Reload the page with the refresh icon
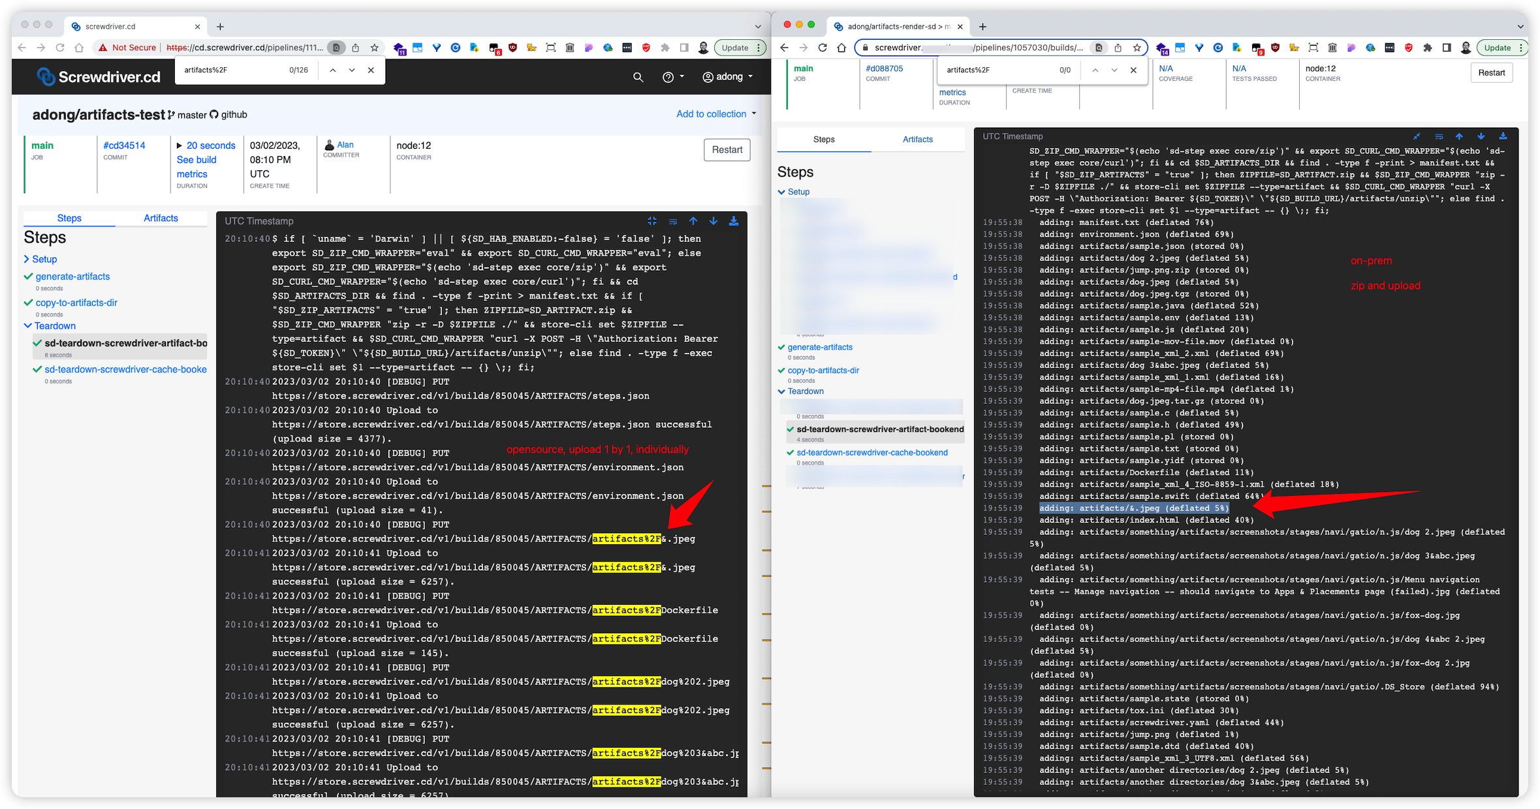This screenshot has width=1540, height=809. 59,47
